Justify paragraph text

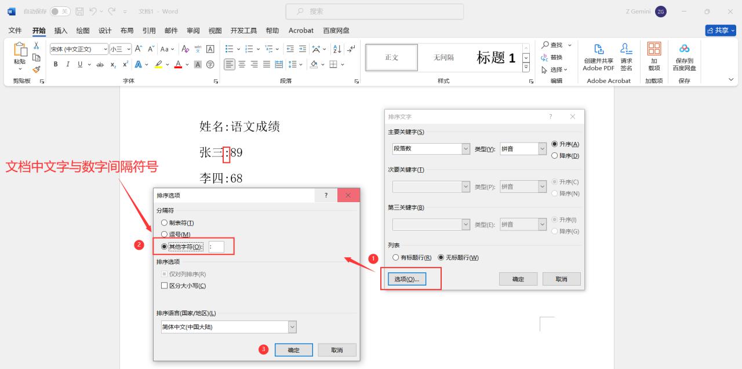(267, 64)
